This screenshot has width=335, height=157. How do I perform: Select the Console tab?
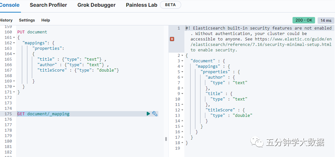pyautogui.click(x=9, y=5)
